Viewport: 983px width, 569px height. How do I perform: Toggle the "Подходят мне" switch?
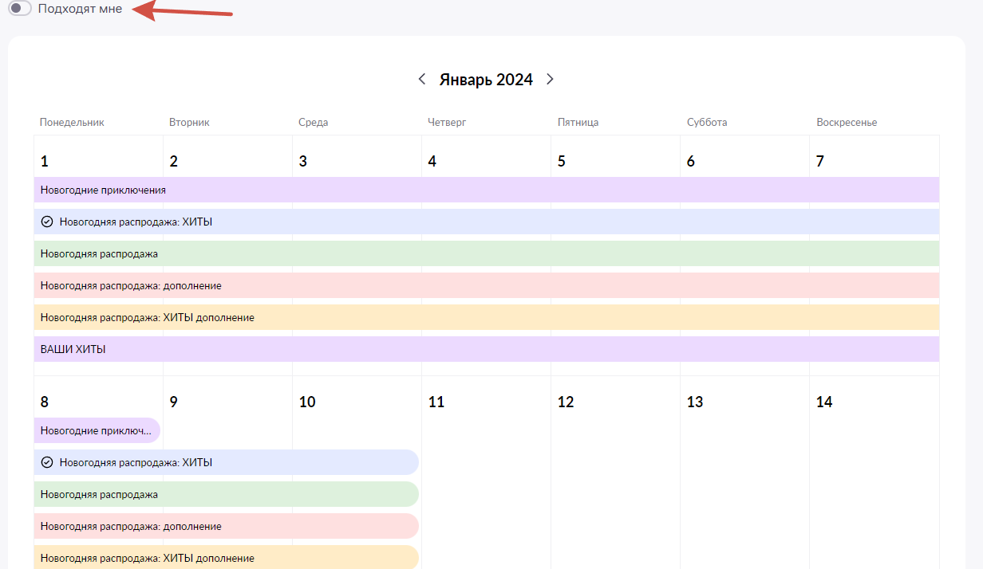20,9
